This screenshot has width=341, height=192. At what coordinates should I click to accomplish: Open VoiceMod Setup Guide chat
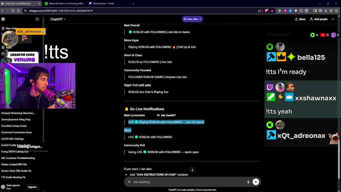14,126
